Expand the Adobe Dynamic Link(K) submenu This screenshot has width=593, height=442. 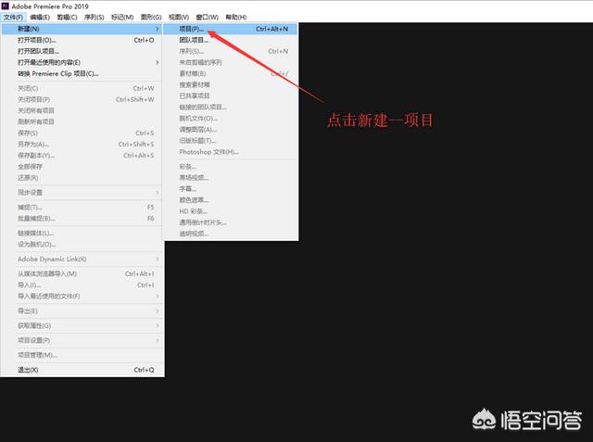click(x=52, y=259)
